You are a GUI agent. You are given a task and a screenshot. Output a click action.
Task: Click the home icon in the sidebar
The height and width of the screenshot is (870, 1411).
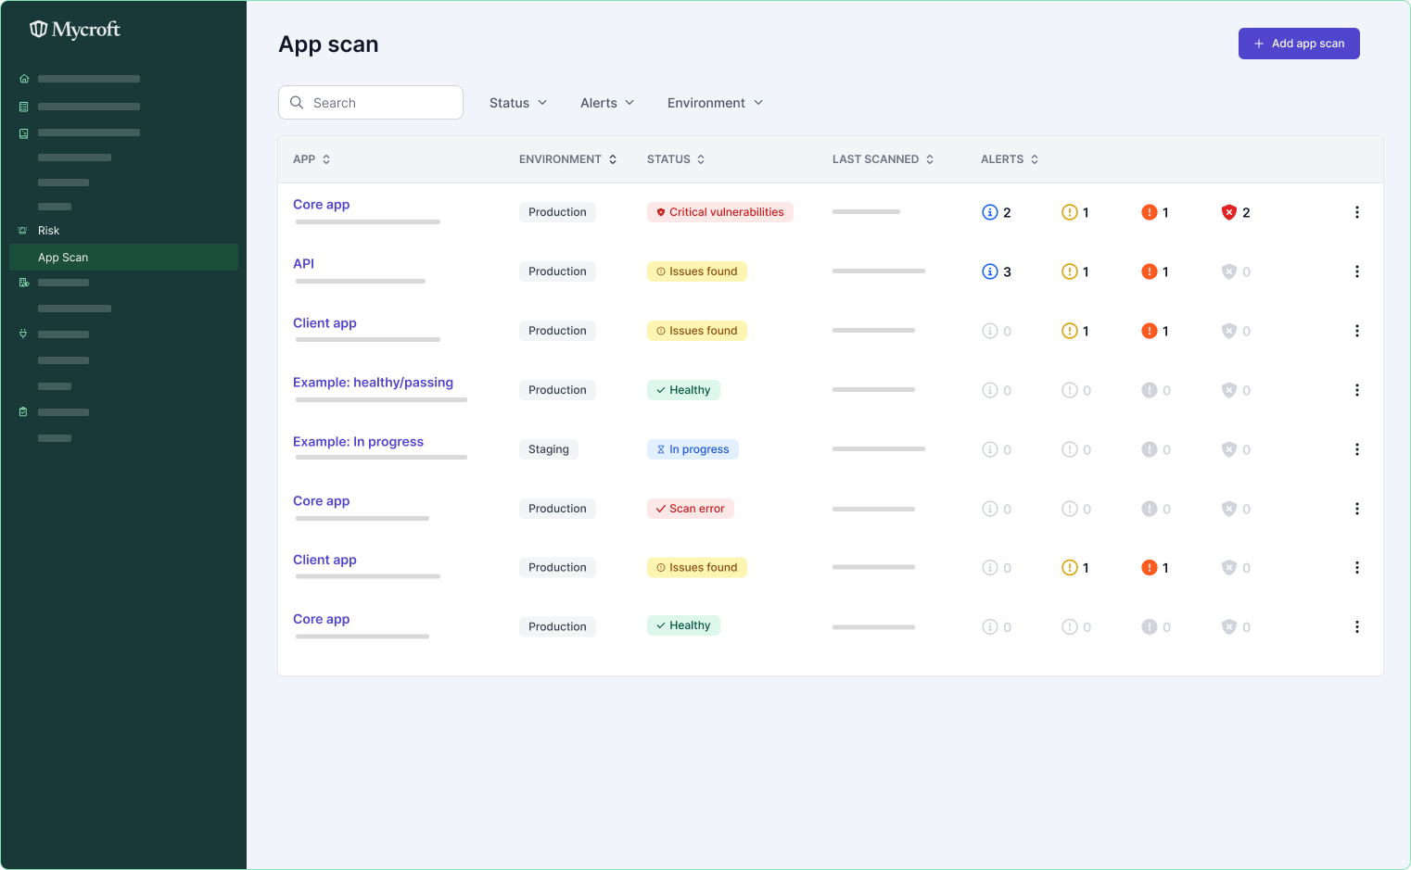(24, 79)
